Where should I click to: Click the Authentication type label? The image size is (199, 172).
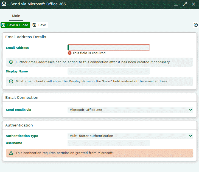pyautogui.click(x=22, y=136)
